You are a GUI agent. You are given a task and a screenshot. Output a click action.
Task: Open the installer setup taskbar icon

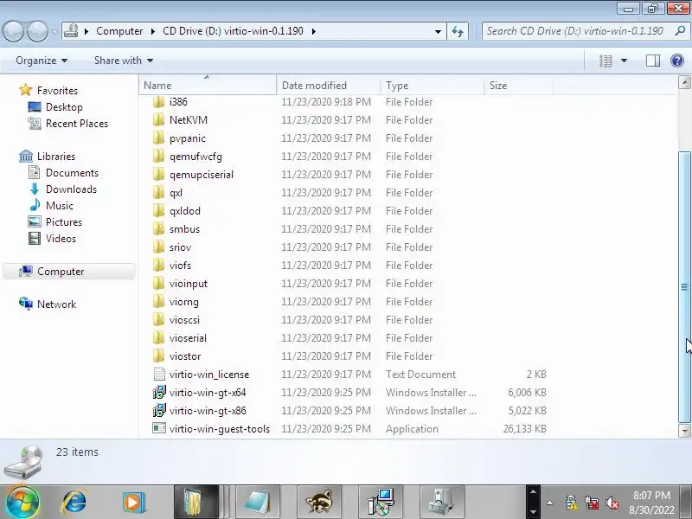381,503
